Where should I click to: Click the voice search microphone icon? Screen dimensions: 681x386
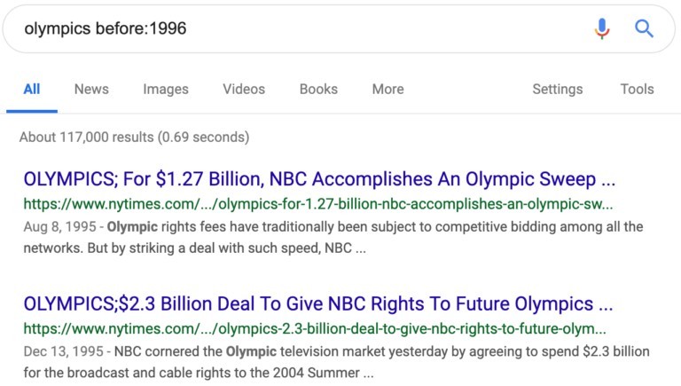[x=602, y=28]
